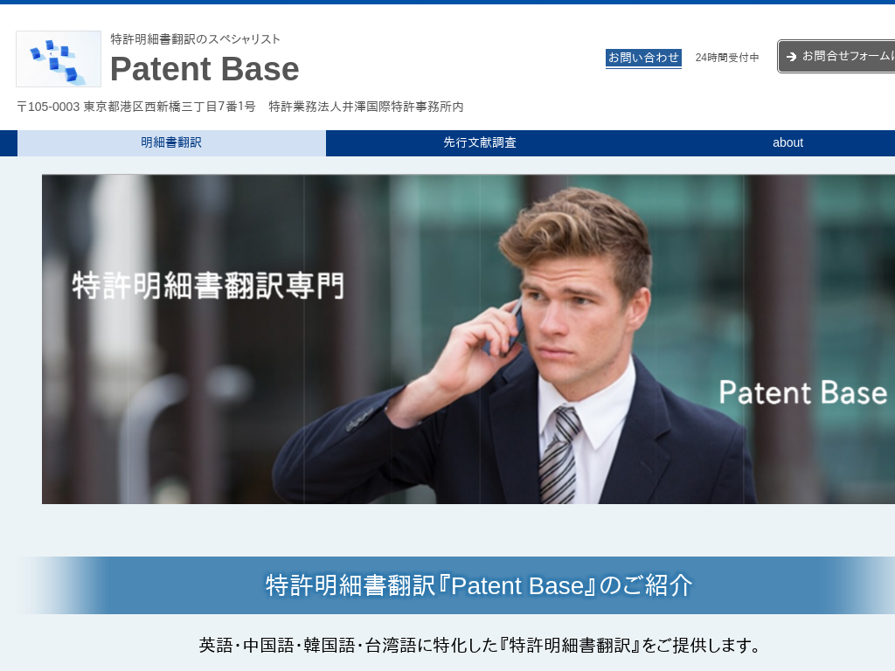Click the arrow icon on the contact form button
The height and width of the screenshot is (671, 895).
point(791,57)
